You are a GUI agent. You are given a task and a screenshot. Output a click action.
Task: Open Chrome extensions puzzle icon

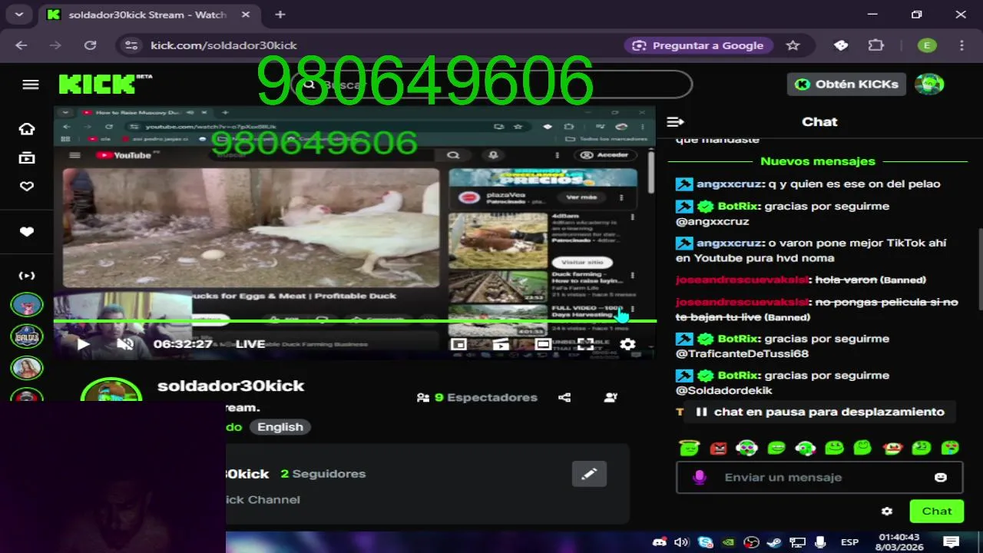tap(876, 45)
